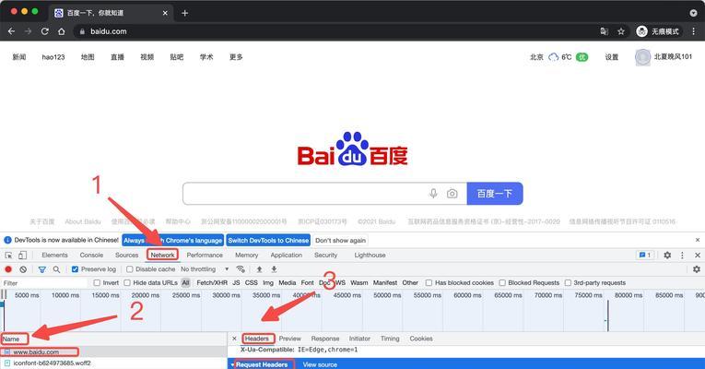The image size is (705, 369).
Task: Filter requests by JS type
Action: pos(236,282)
